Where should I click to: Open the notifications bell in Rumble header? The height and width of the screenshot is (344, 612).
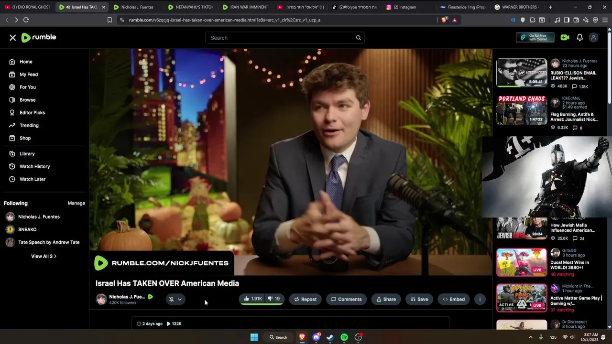579,37
